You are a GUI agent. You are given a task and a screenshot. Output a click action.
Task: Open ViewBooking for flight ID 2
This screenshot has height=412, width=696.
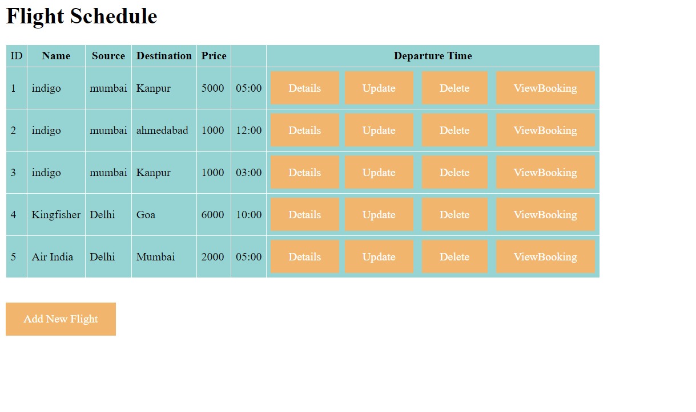pyautogui.click(x=545, y=130)
